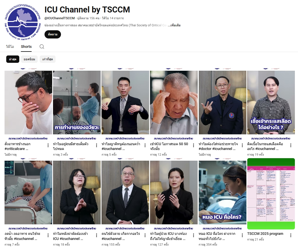Select the 'ล่าสุด' sort filter chip
The width and height of the screenshot is (298, 249).
coord(13,59)
